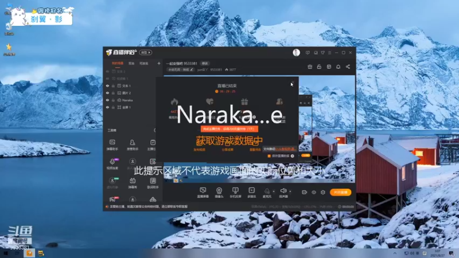Screen dimensions: 459x258
Task: Open speaker options arrow
Action: (x=290, y=191)
